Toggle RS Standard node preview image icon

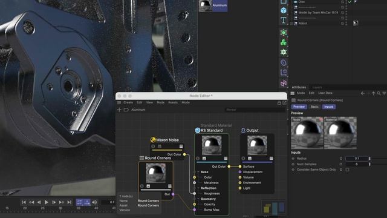coord(204,159)
